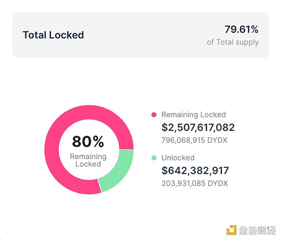Click the 79.61% value
Image resolution: width=281 pixels, height=240 pixels.
tap(241, 30)
